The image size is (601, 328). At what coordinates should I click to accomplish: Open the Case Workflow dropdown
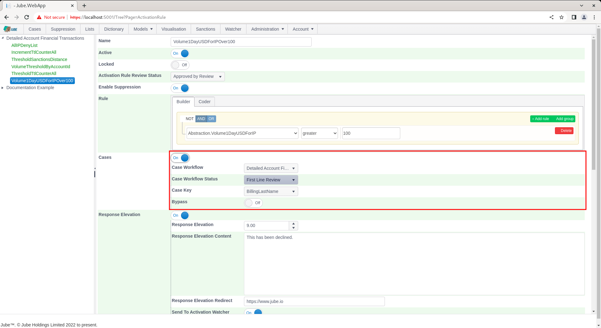point(271,168)
